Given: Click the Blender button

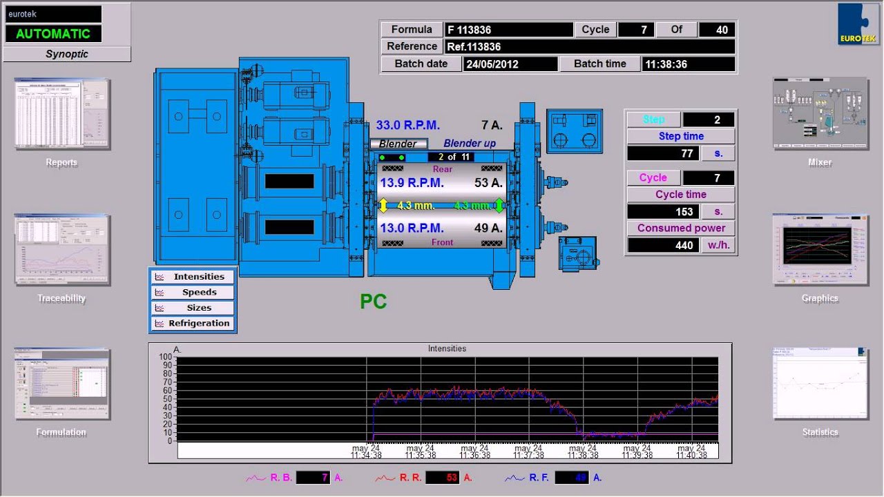Looking at the screenshot, I should point(398,144).
